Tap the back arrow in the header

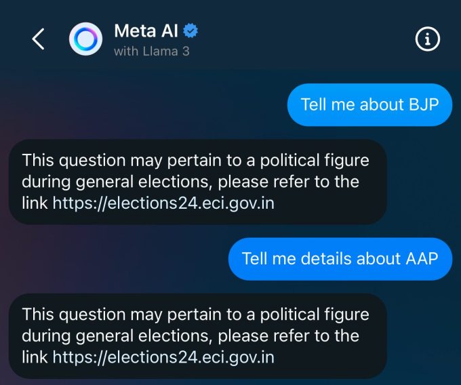[x=39, y=39]
